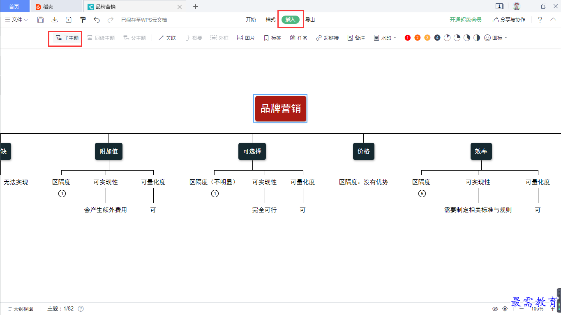Click the redo arrow icon

[x=110, y=20]
